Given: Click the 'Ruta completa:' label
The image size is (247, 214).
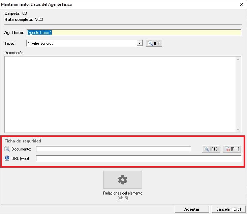Looking at the screenshot, I should (19, 19).
